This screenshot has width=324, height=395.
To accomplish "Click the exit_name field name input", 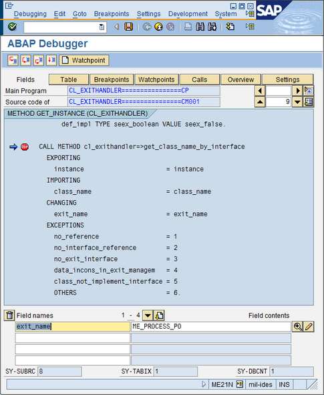I will click(x=72, y=327).
